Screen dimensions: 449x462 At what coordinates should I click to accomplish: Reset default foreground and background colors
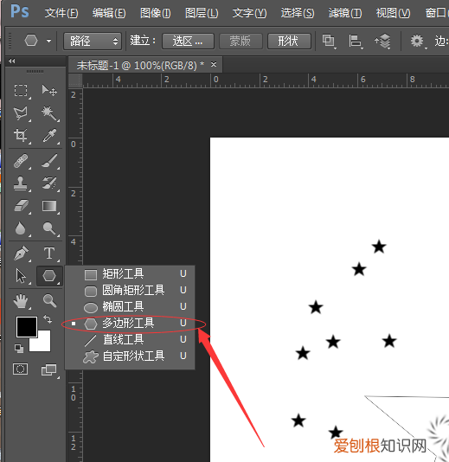coord(19,349)
